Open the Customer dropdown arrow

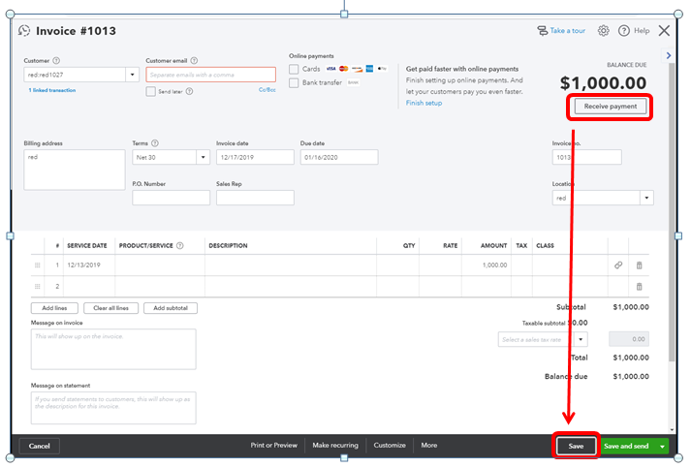(132, 75)
